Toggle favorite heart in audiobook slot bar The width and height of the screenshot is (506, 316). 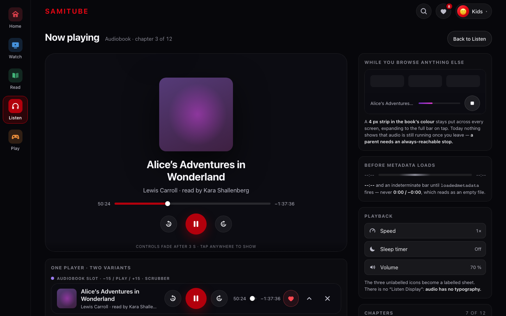291,298
